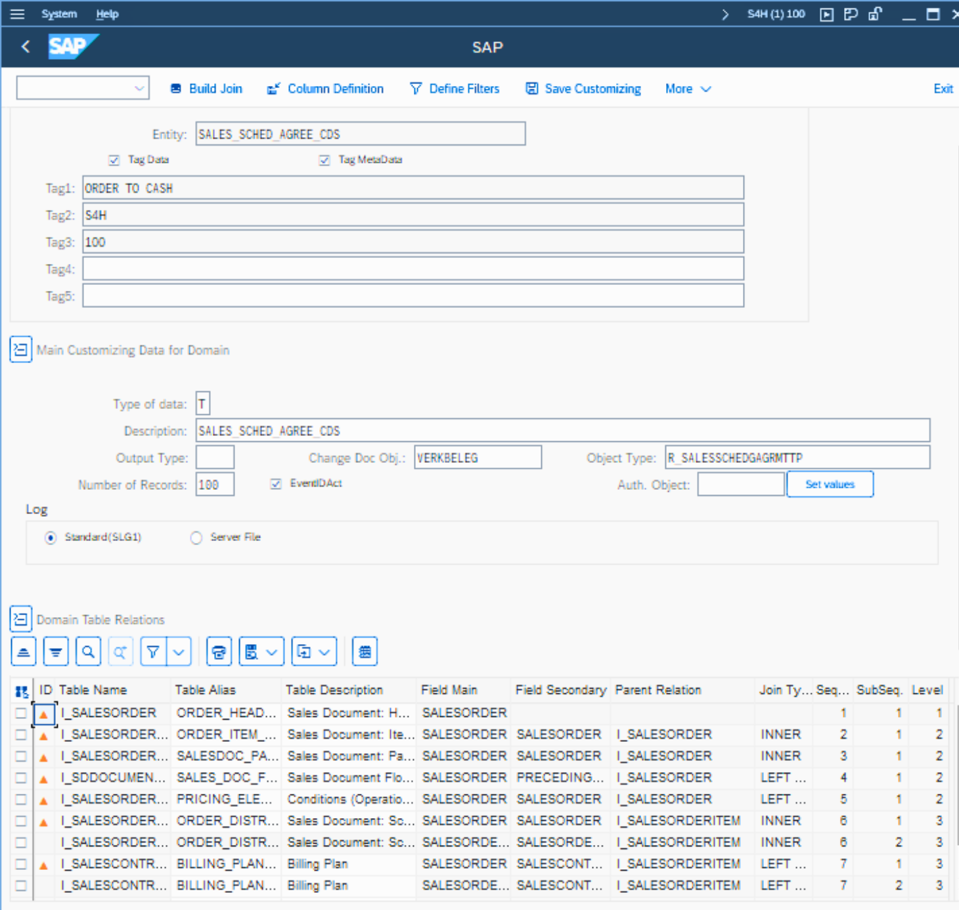Click the print icon in Domain Table Relations

219,652
